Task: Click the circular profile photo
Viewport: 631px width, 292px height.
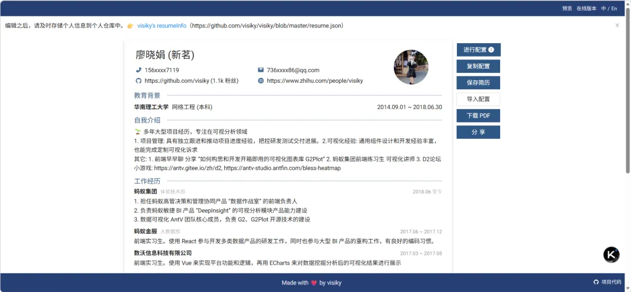Action: click(x=411, y=67)
